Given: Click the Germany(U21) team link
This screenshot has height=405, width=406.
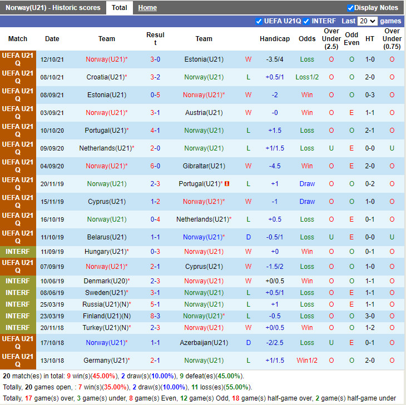Looking at the screenshot, I should pos(105,361).
